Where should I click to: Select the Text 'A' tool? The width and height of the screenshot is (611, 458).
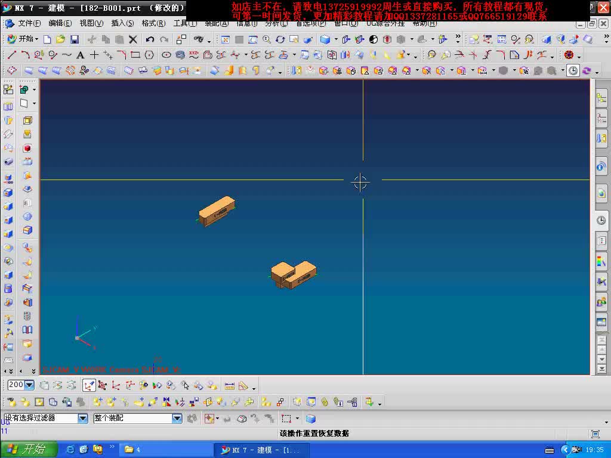(x=81, y=55)
